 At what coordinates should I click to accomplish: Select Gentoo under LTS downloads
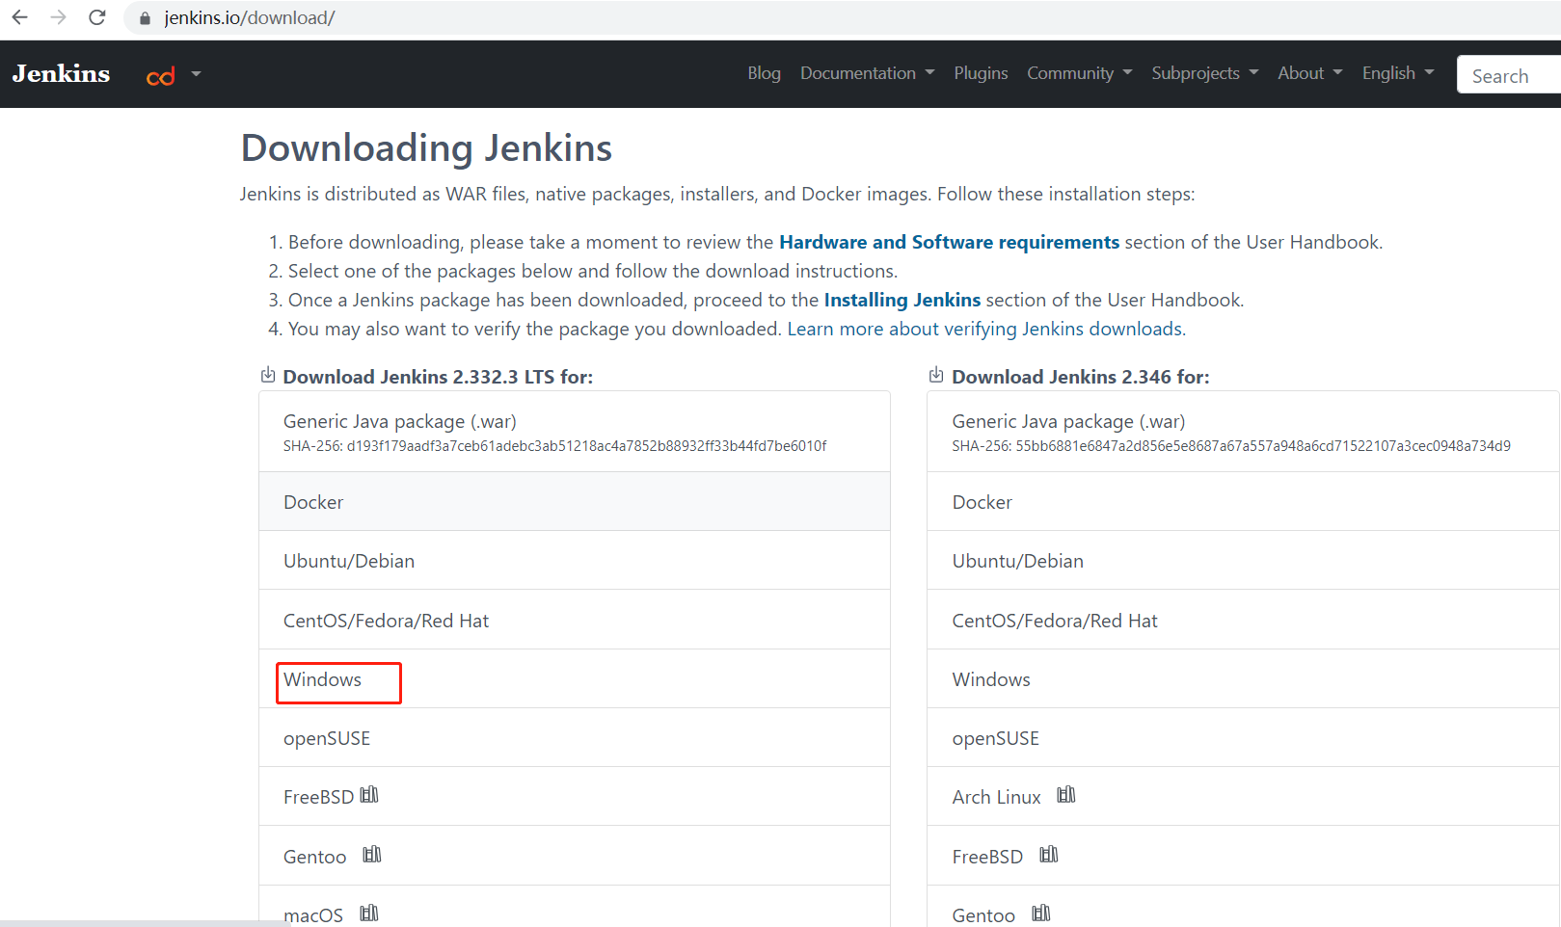[575, 856]
